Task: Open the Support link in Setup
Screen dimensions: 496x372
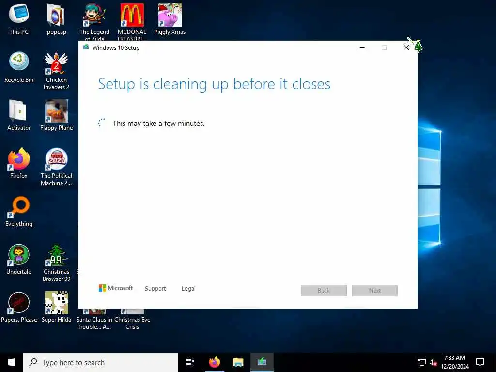Action: point(155,289)
